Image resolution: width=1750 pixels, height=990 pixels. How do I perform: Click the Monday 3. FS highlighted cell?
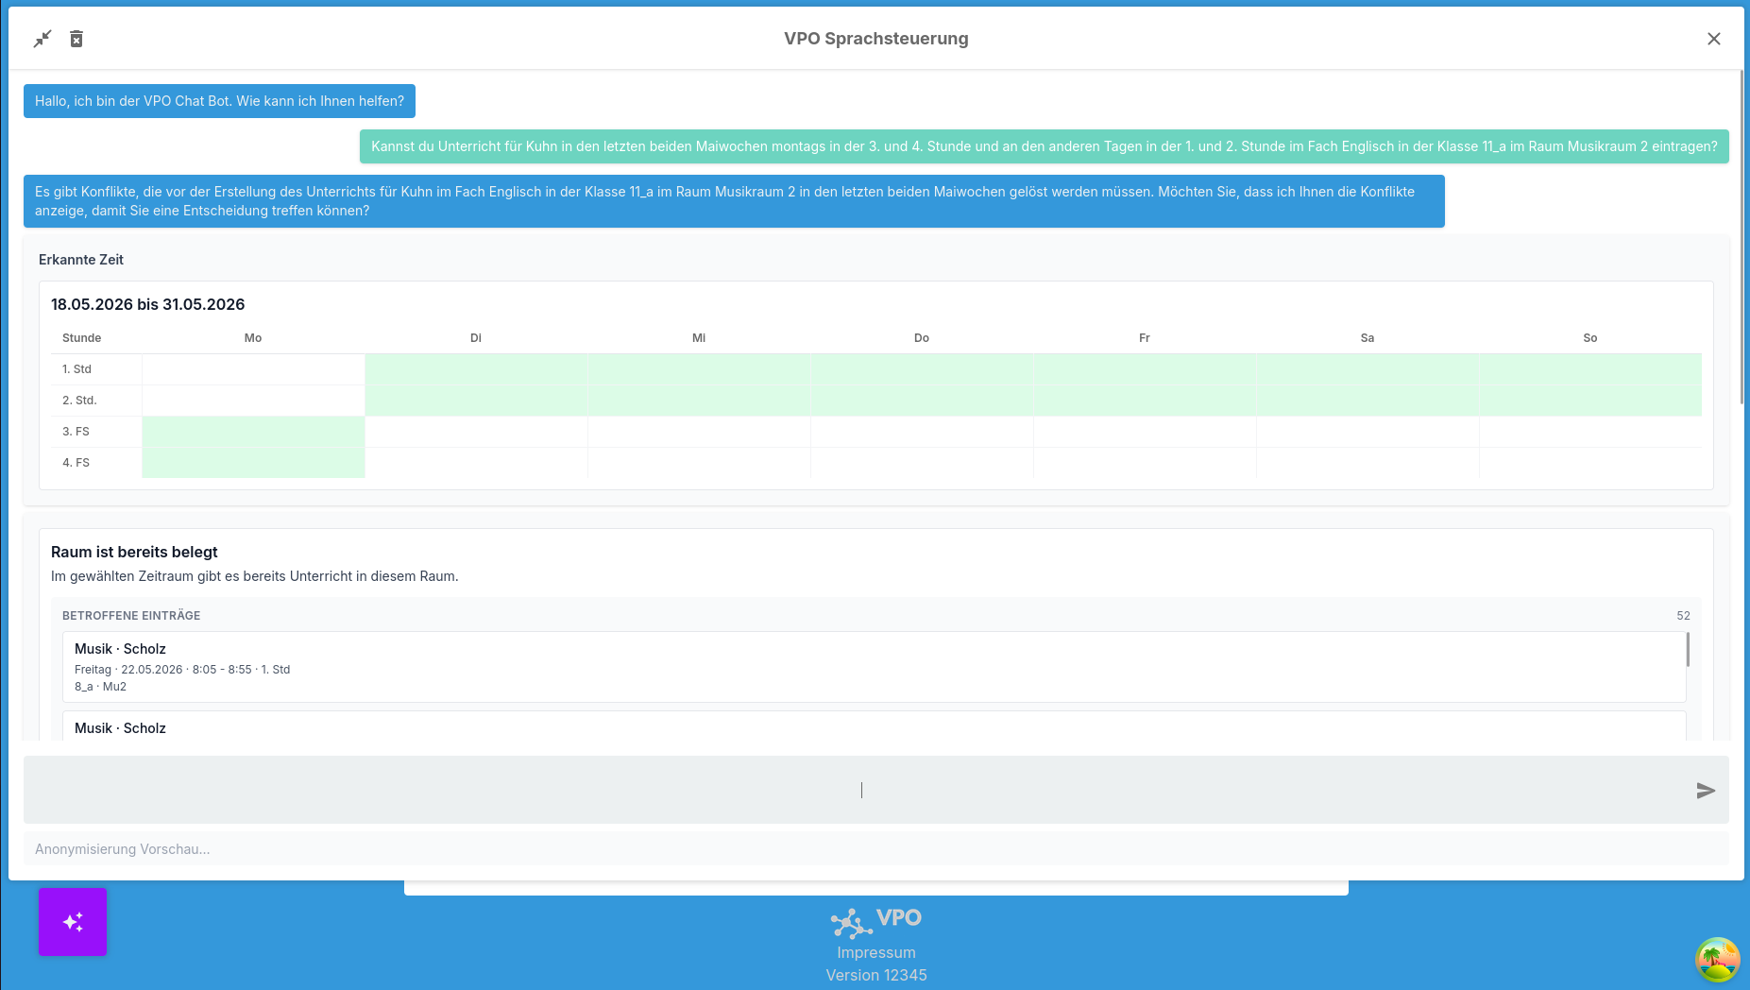(253, 432)
